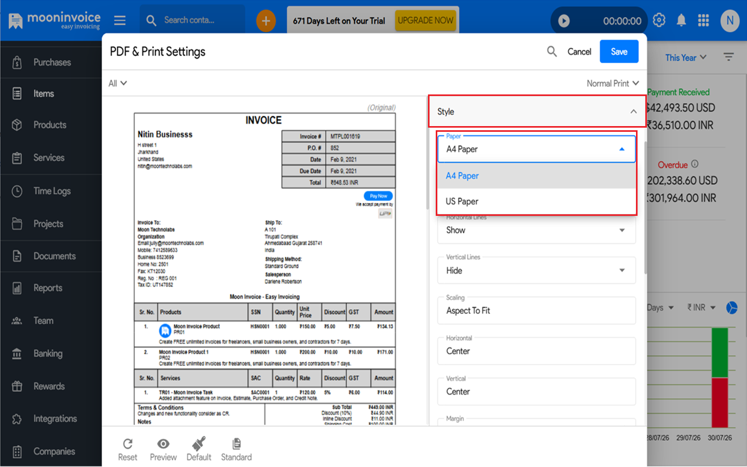This screenshot has width=747, height=467.
Task: Open the Normal Print dropdown
Action: pyautogui.click(x=613, y=83)
